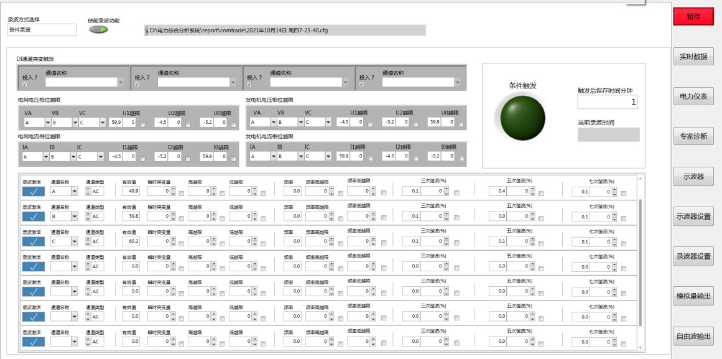The width and height of the screenshot is (722, 359).
Task: Click the 有效值 reading 69.2
Action: click(131, 241)
